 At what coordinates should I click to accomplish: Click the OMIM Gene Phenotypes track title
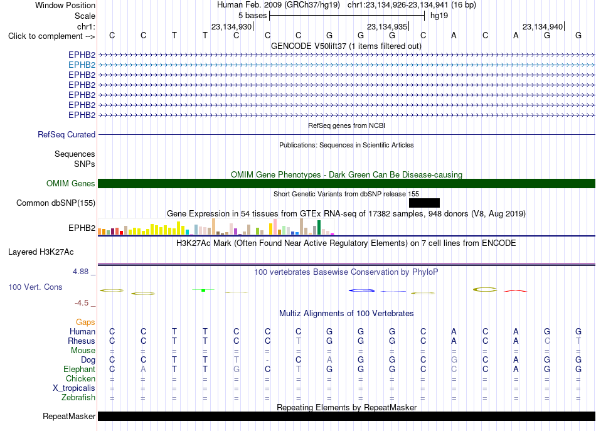346,174
